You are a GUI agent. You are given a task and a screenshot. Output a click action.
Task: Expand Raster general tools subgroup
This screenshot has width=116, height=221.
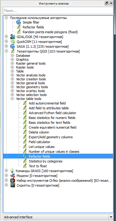coord(12,63)
